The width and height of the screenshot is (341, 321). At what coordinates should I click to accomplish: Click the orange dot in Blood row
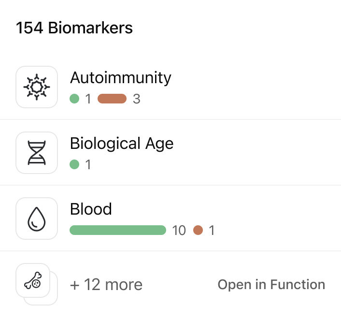click(198, 231)
